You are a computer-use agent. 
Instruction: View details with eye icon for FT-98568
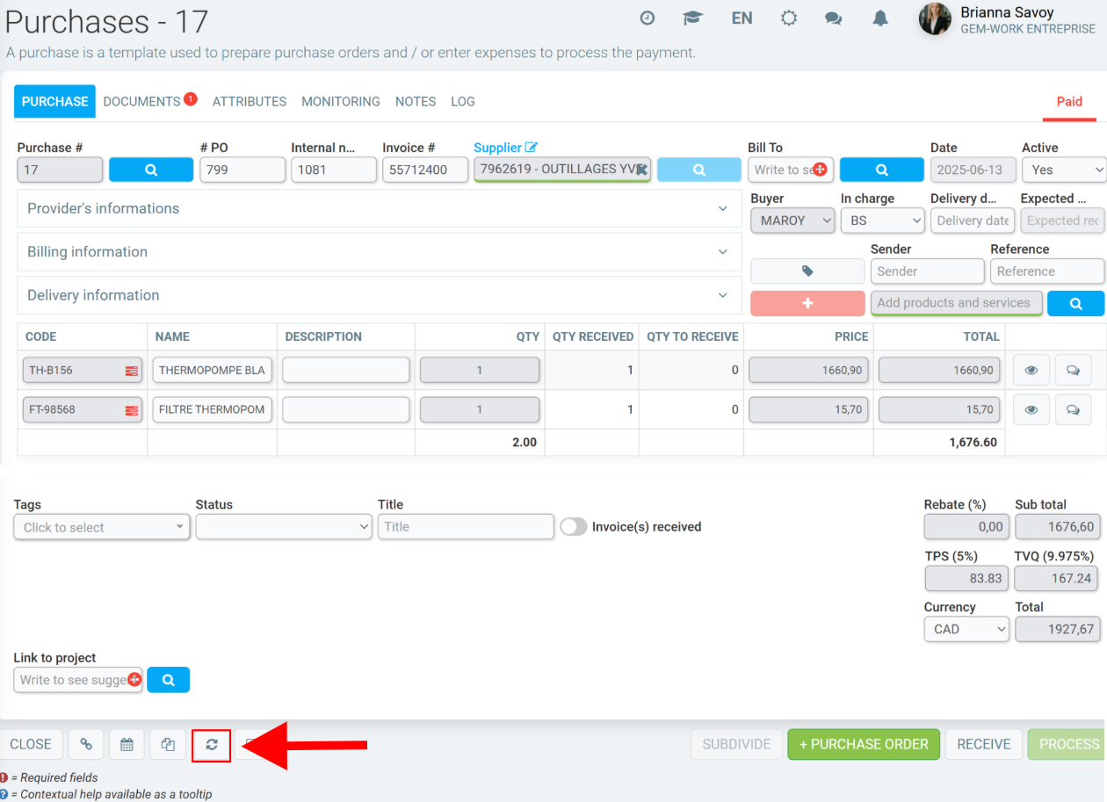click(1031, 409)
